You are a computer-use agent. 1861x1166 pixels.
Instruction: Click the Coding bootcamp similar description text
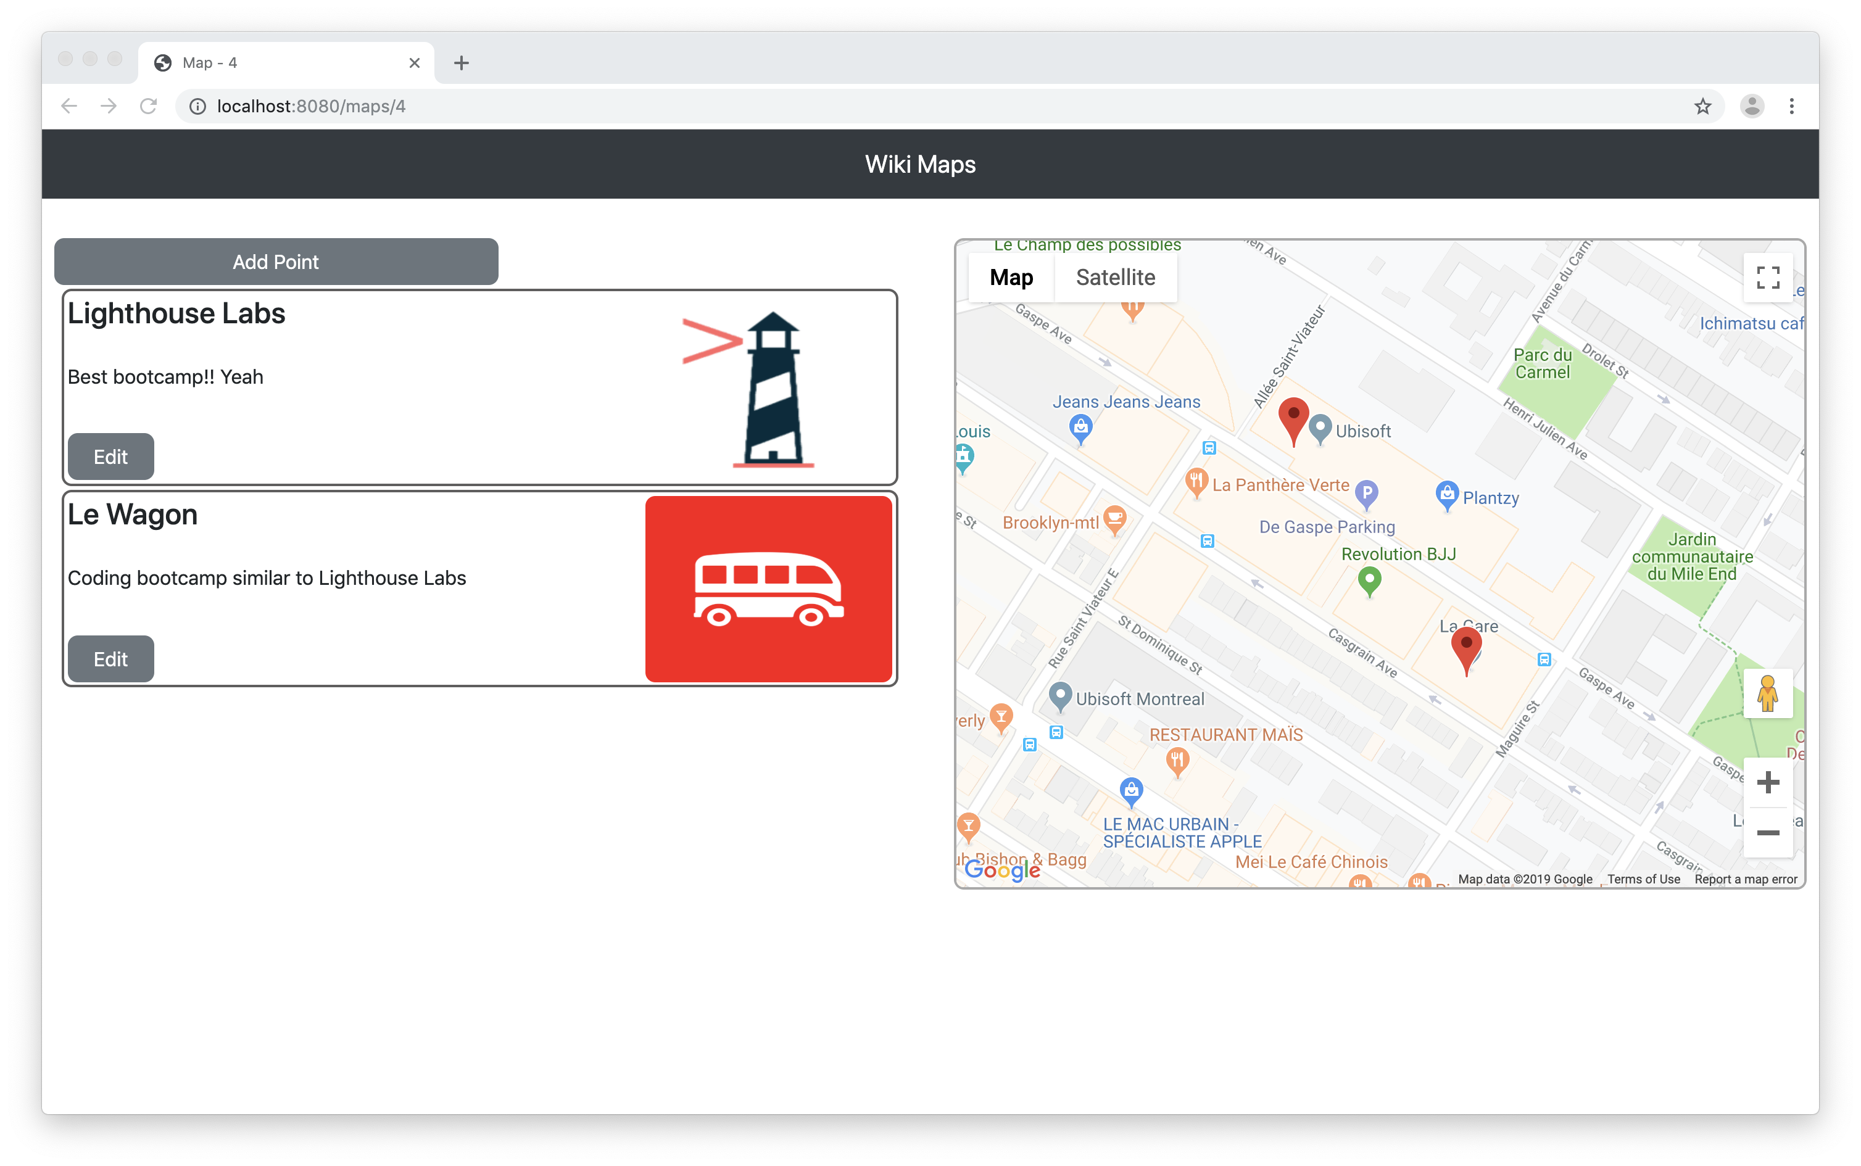click(267, 579)
